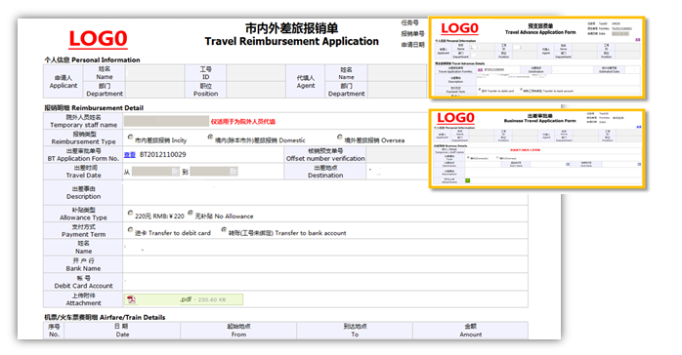Select the No Allowance radio option
The width and height of the screenshot is (682, 355).
191,213
